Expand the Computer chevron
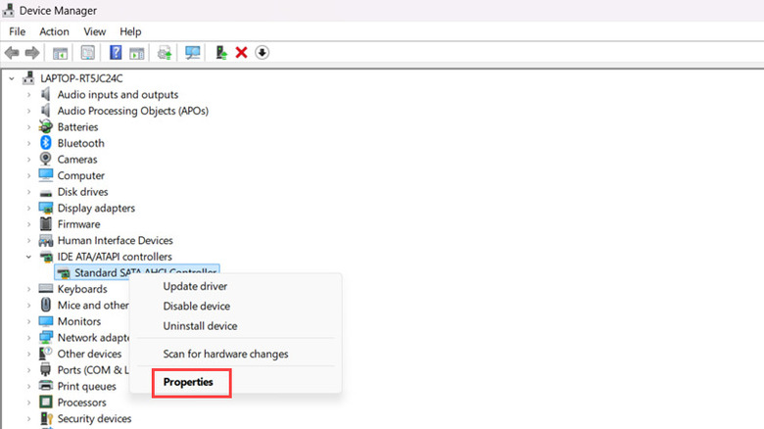 tap(28, 175)
